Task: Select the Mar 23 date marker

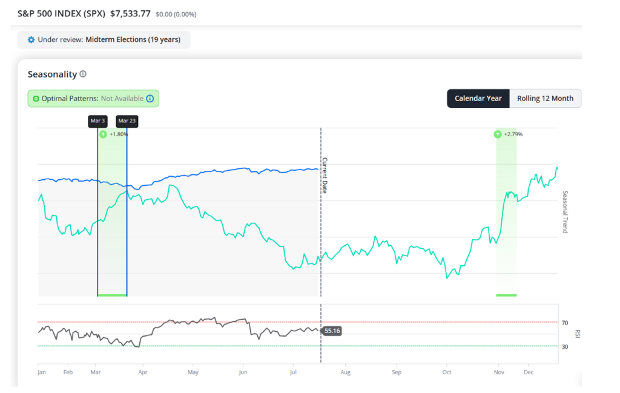Action: 127,121
